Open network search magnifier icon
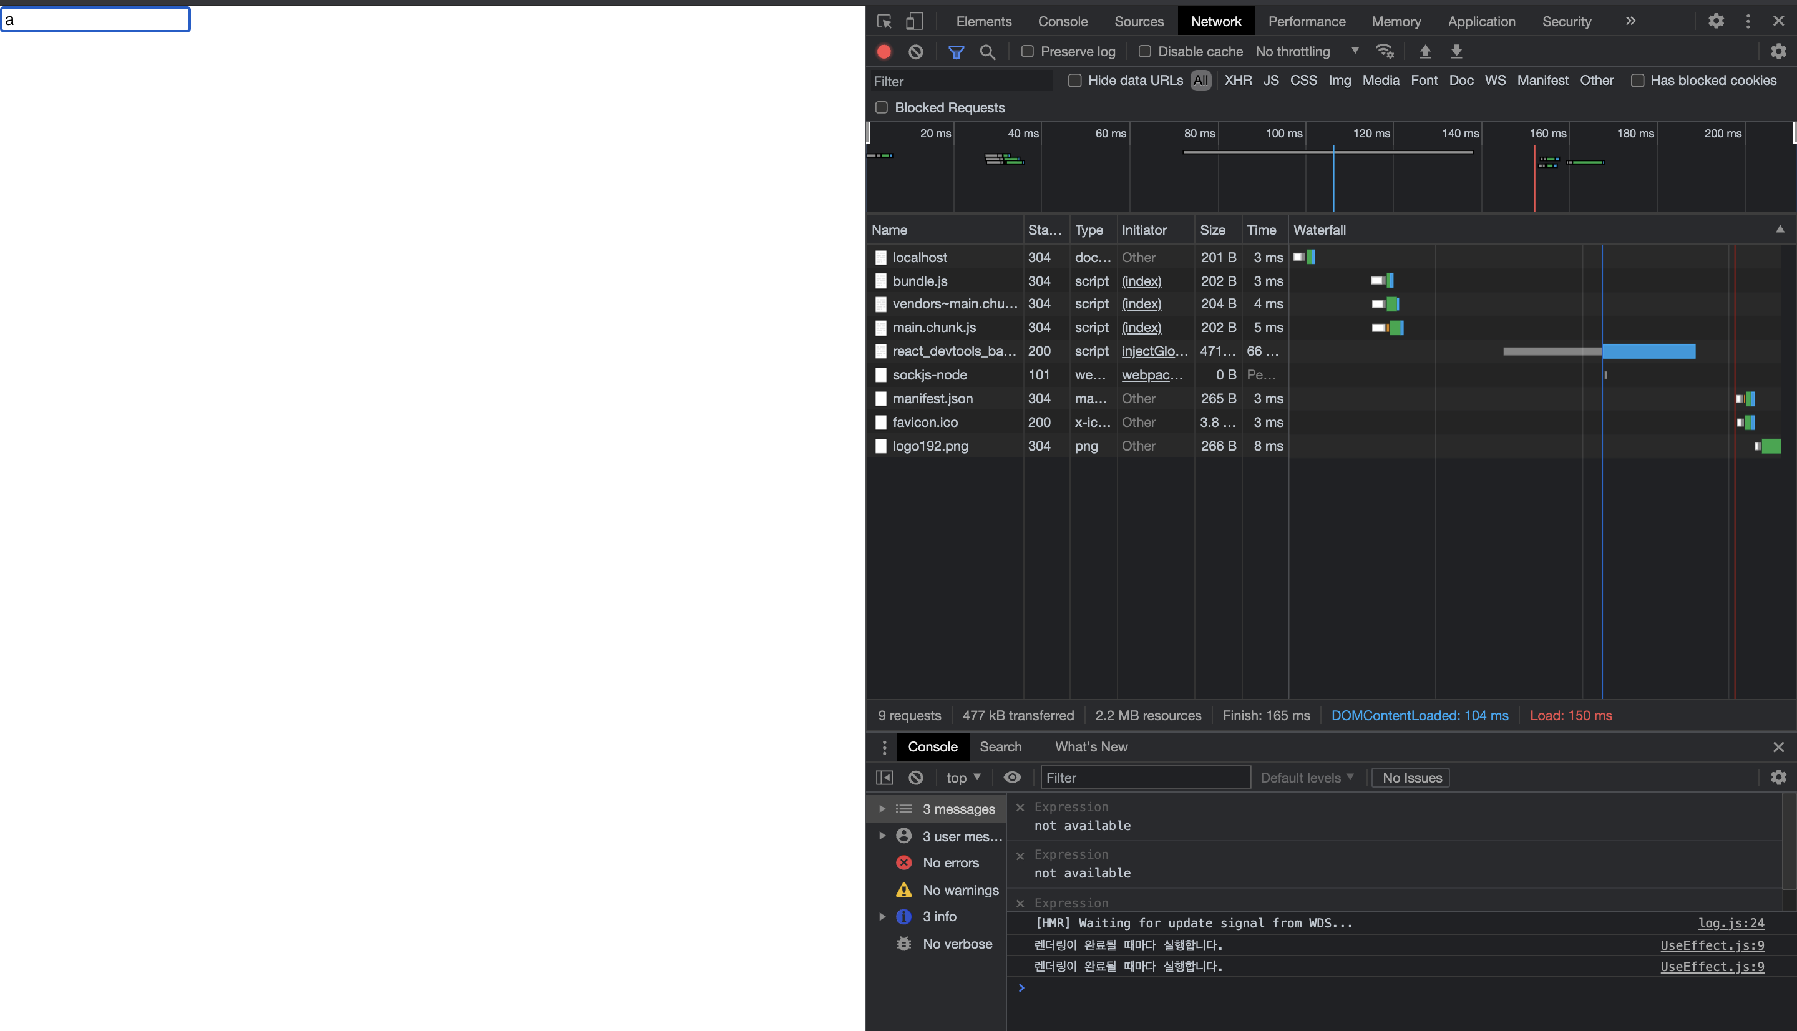 pyautogui.click(x=987, y=52)
